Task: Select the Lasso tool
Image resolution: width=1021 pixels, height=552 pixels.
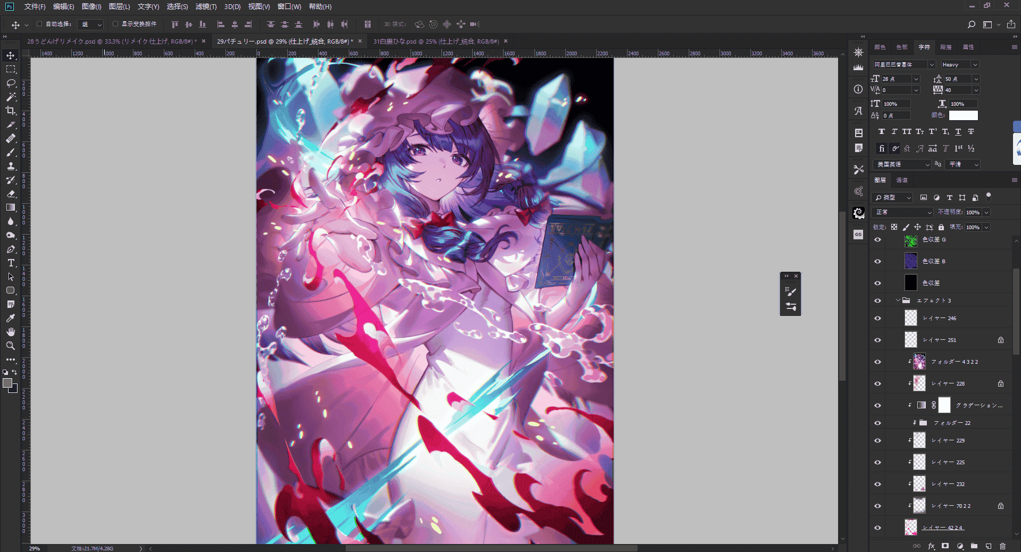Action: 11,83
